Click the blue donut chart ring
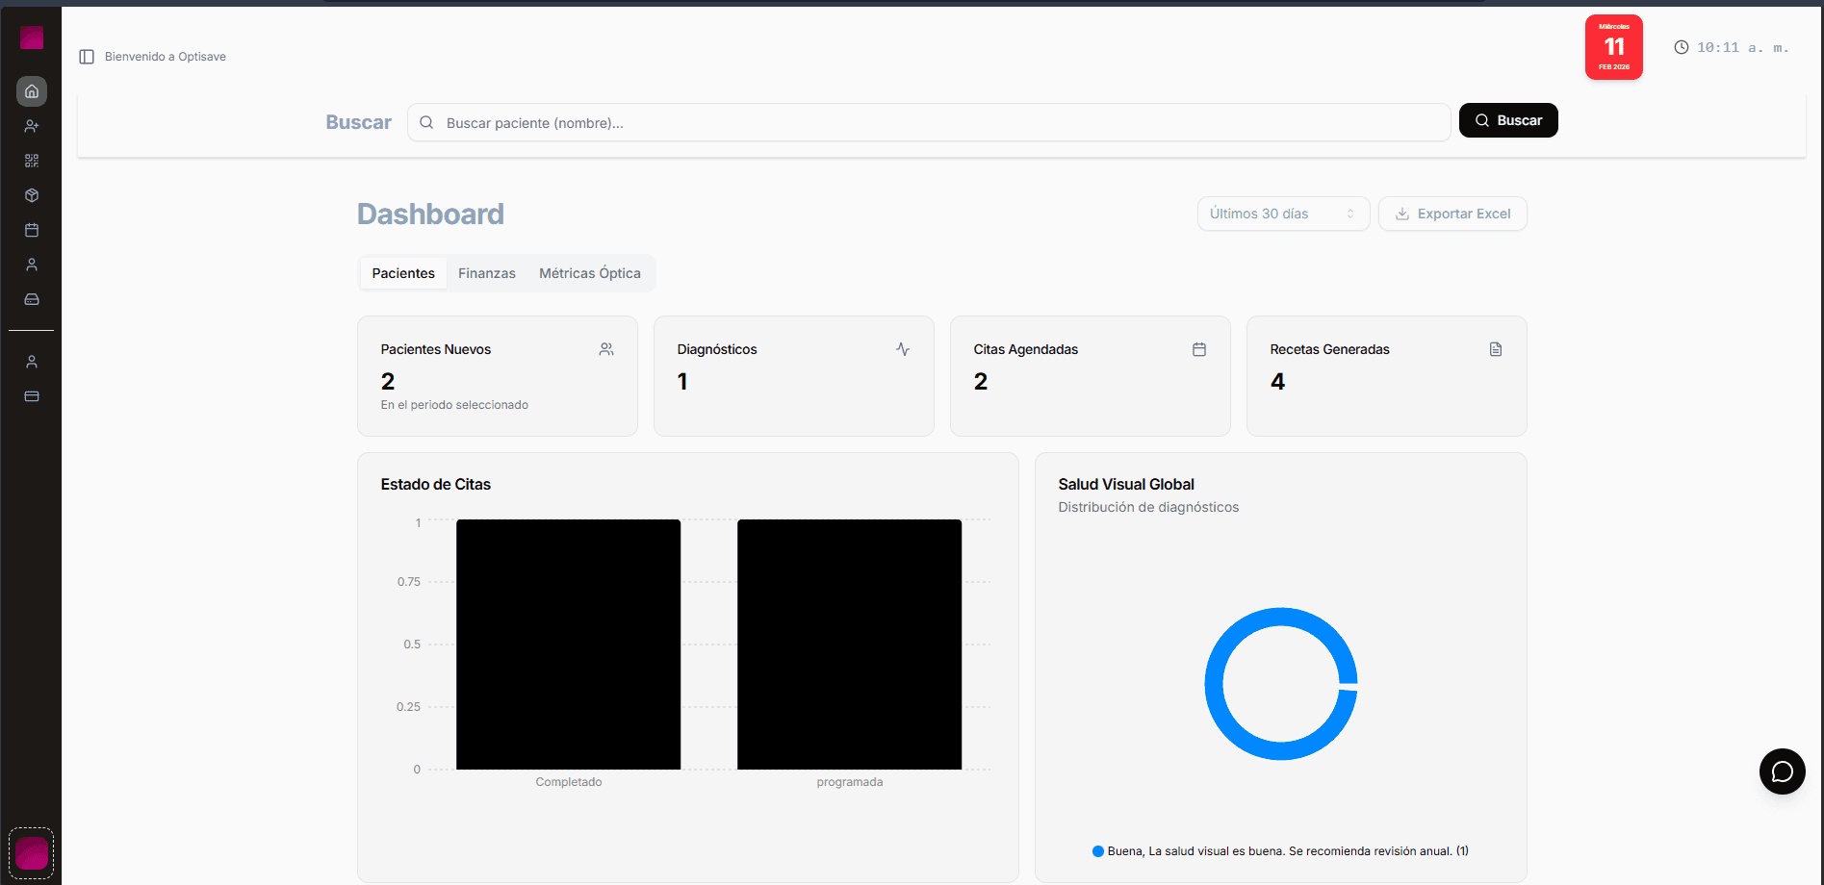The height and width of the screenshot is (885, 1824). click(x=1215, y=684)
